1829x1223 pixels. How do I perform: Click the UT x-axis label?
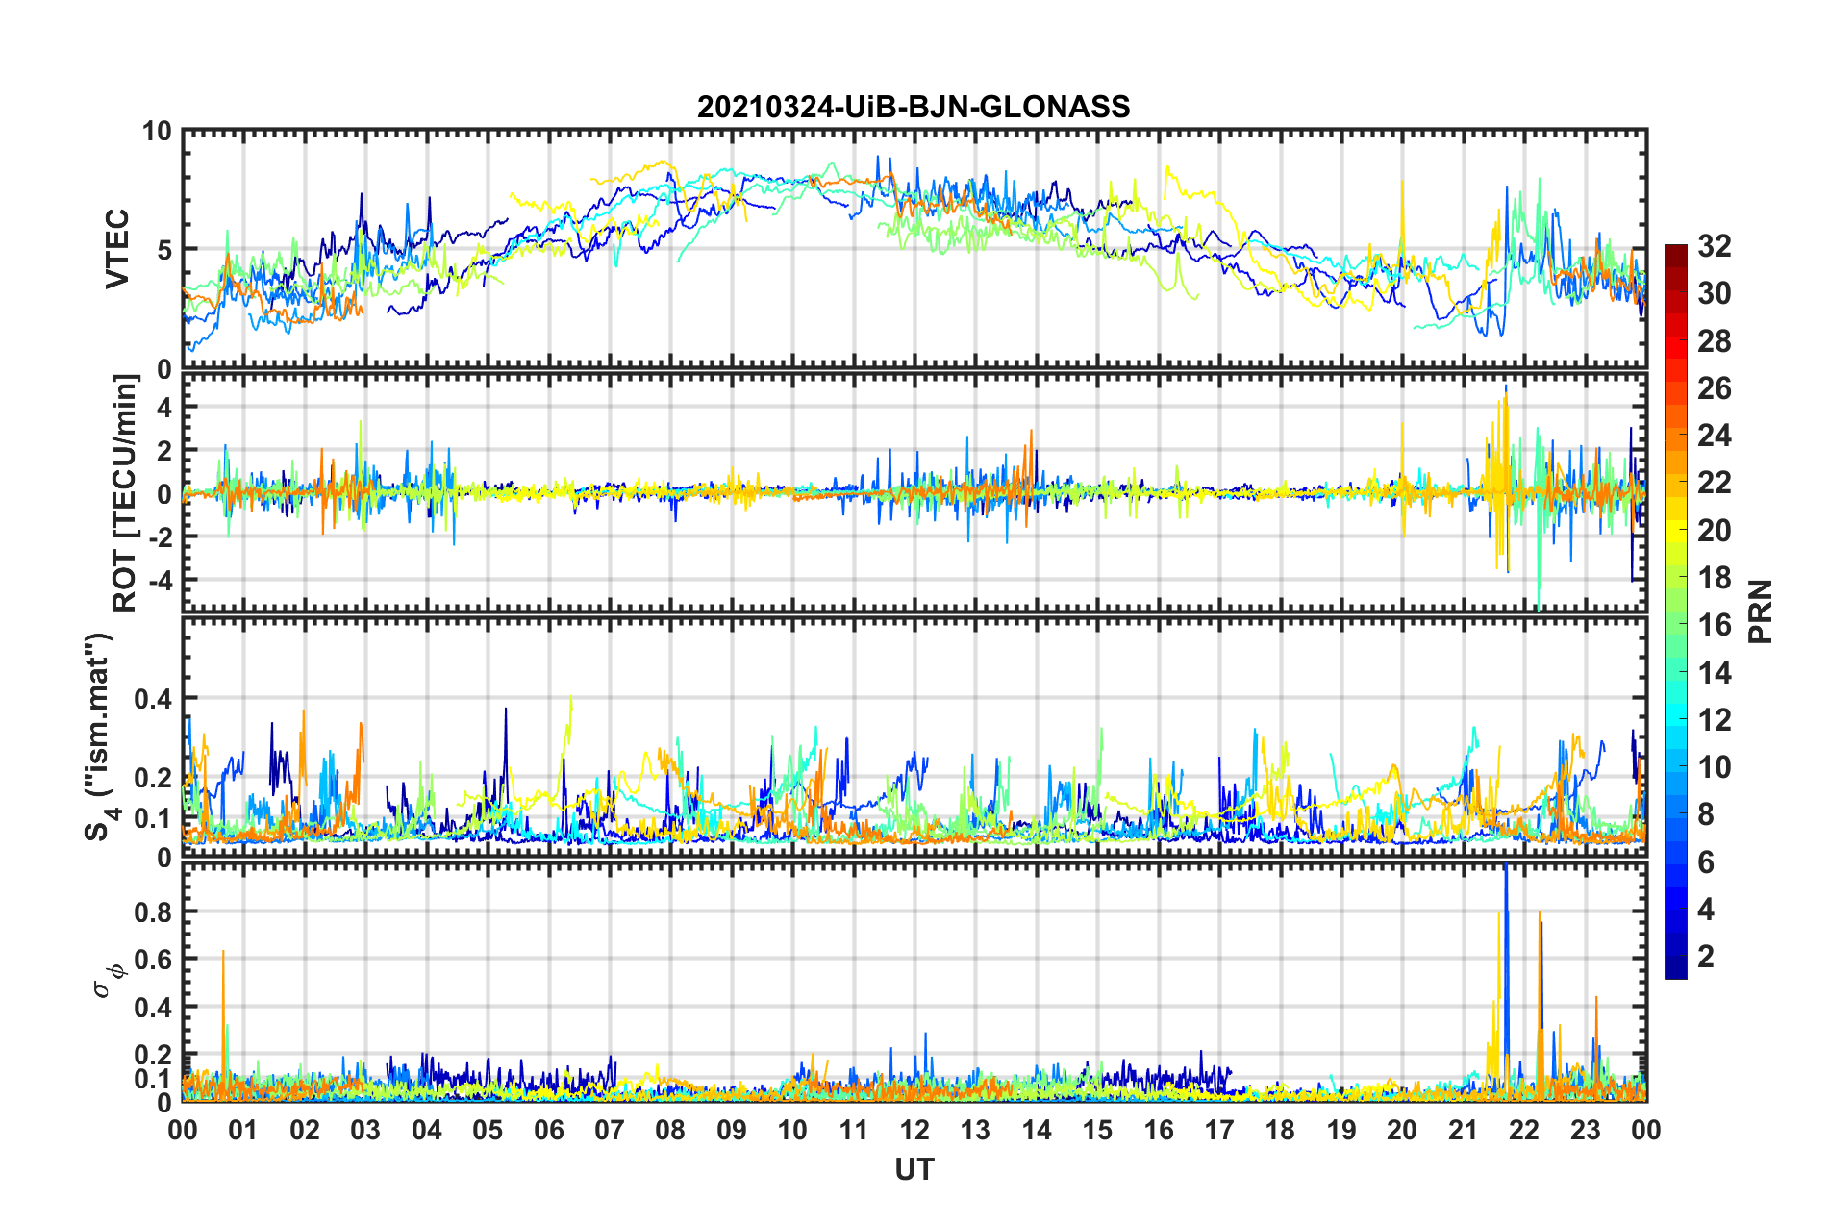point(914,1169)
